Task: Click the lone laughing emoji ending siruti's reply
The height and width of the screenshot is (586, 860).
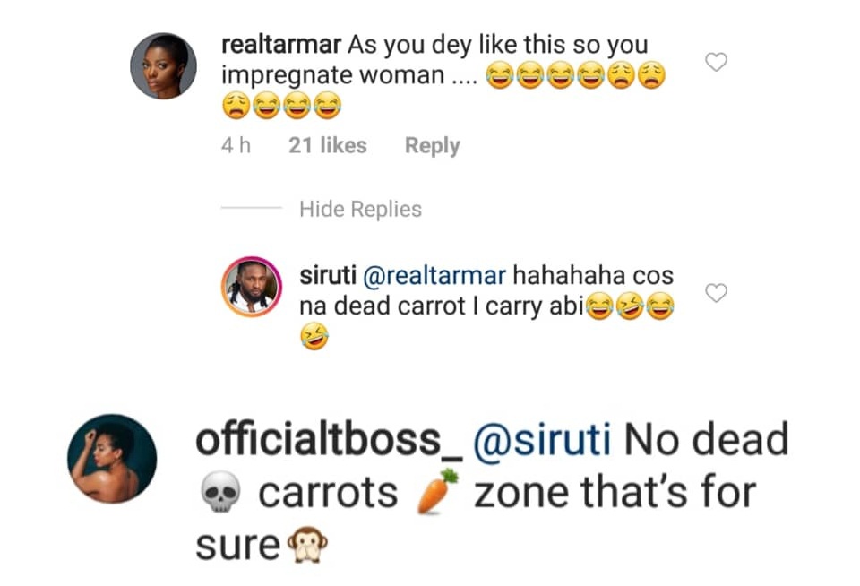Action: 314,338
